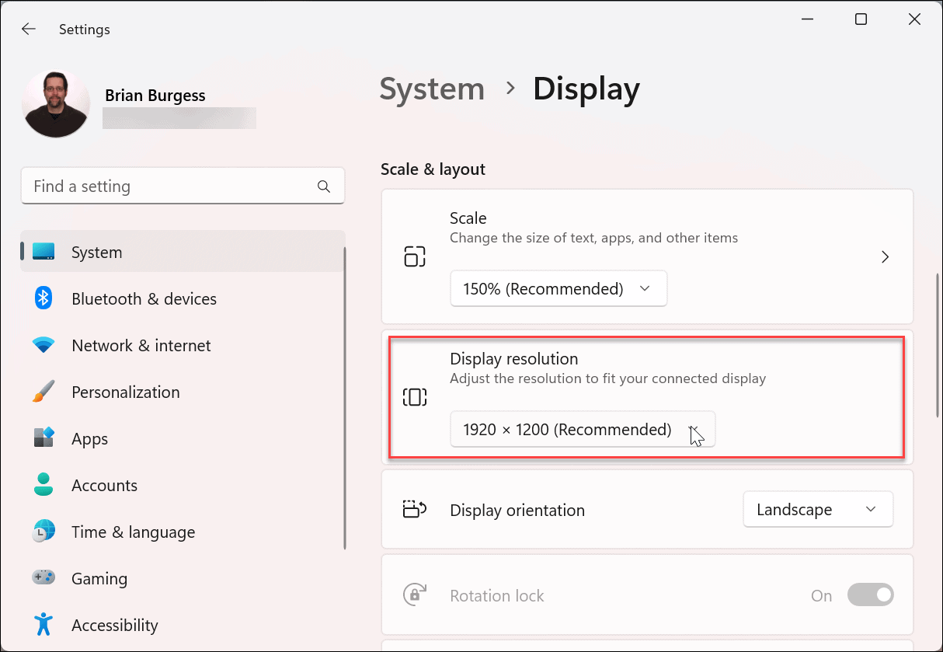Click the Display orientation rotate icon

click(415, 509)
